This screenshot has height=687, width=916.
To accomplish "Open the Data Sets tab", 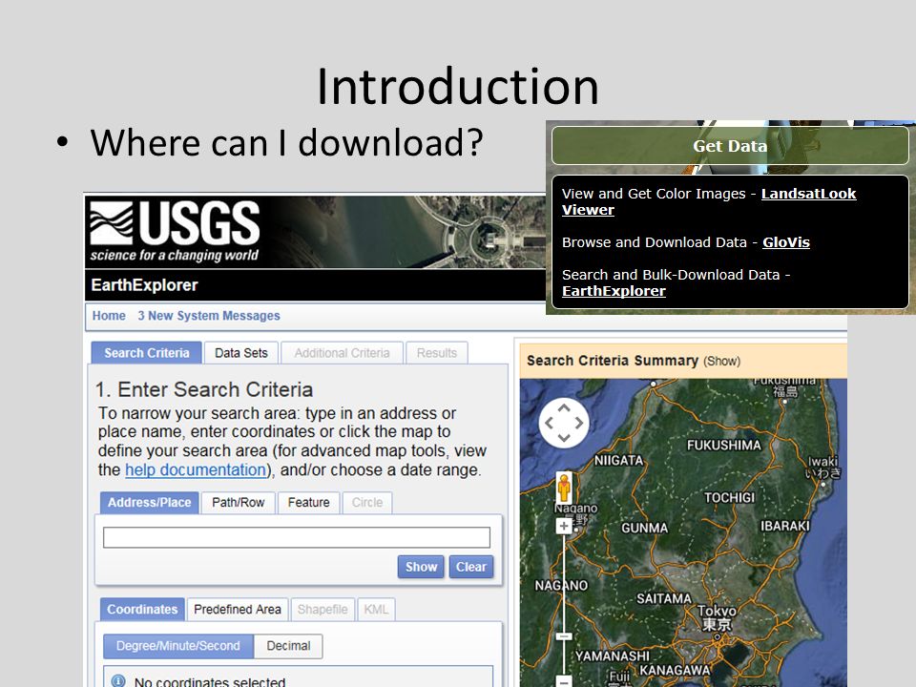I will click(x=241, y=353).
